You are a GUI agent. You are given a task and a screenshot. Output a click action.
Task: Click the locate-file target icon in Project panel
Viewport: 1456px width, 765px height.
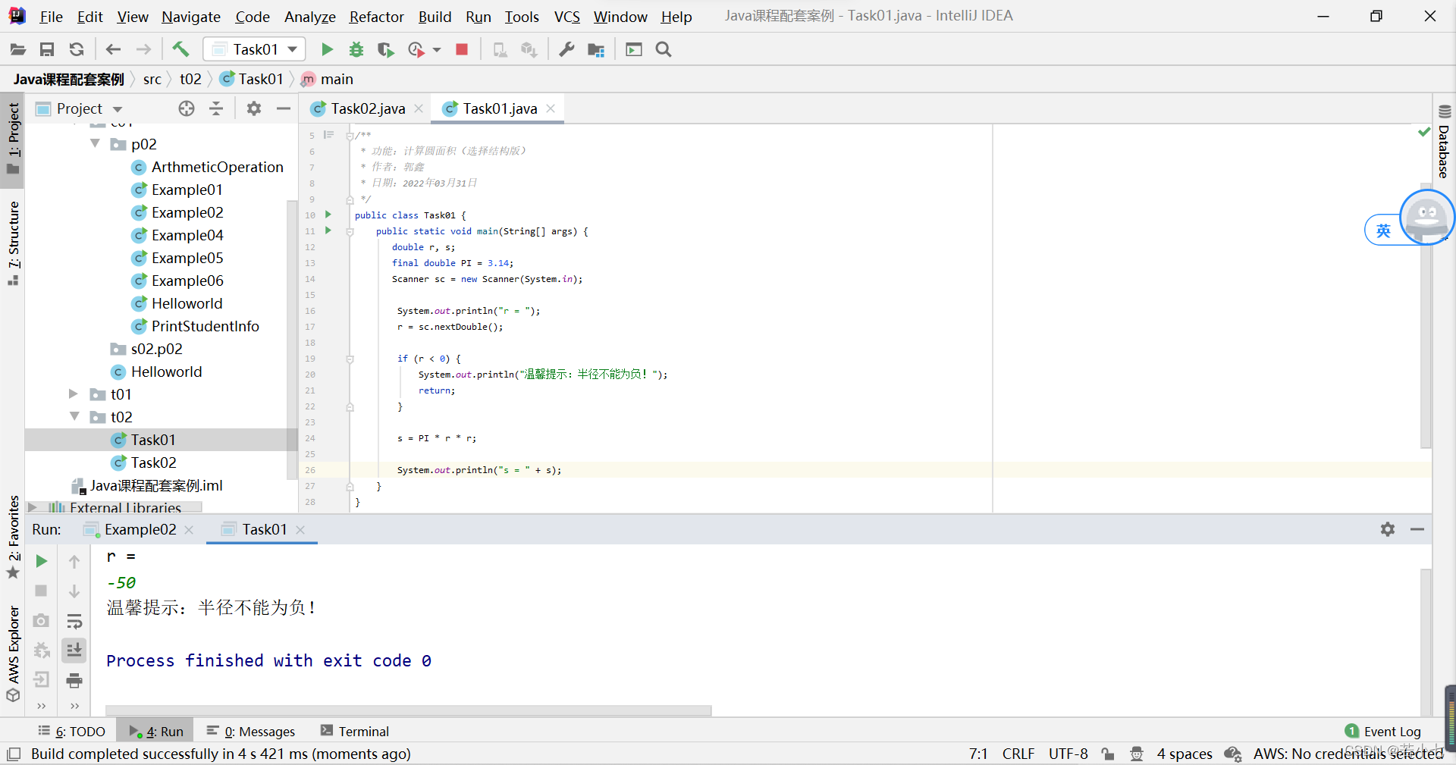(x=187, y=109)
